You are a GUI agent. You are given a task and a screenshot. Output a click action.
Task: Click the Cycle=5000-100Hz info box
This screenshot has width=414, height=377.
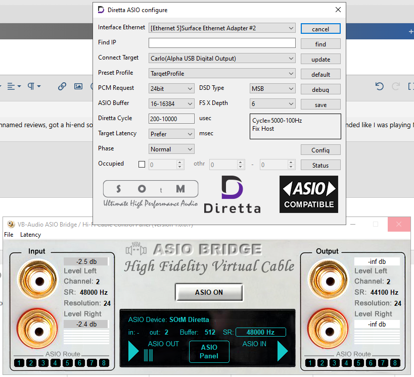click(x=295, y=126)
